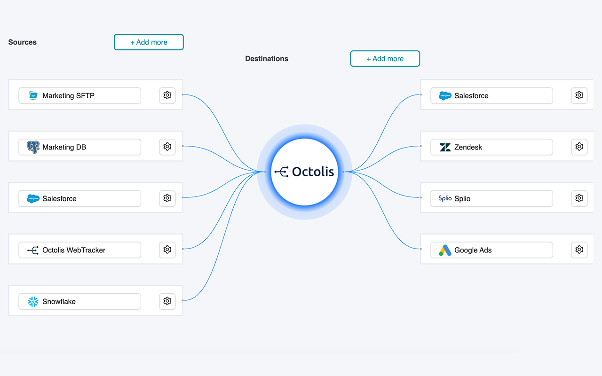Select the Marketing SFTP source field
The image size is (602, 376).
80,95
